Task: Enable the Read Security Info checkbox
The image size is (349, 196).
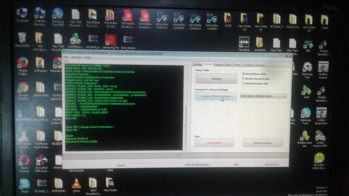Action: 243,84
